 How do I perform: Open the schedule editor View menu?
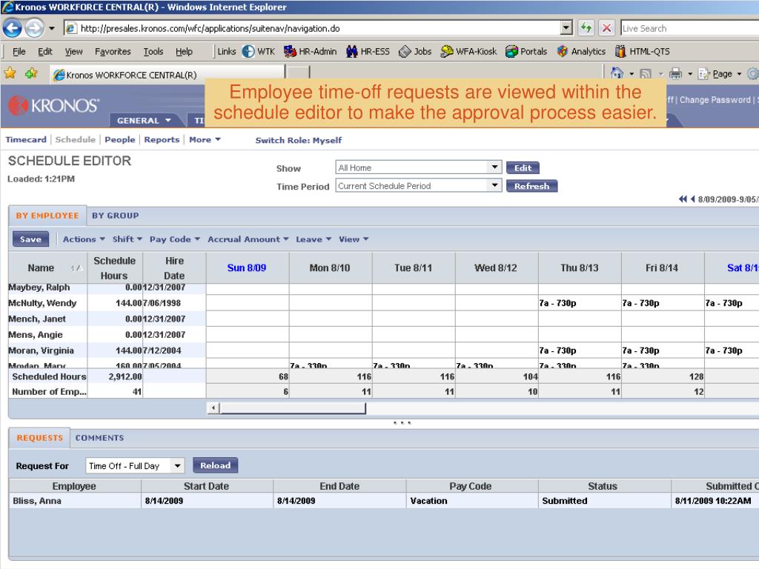(x=354, y=239)
